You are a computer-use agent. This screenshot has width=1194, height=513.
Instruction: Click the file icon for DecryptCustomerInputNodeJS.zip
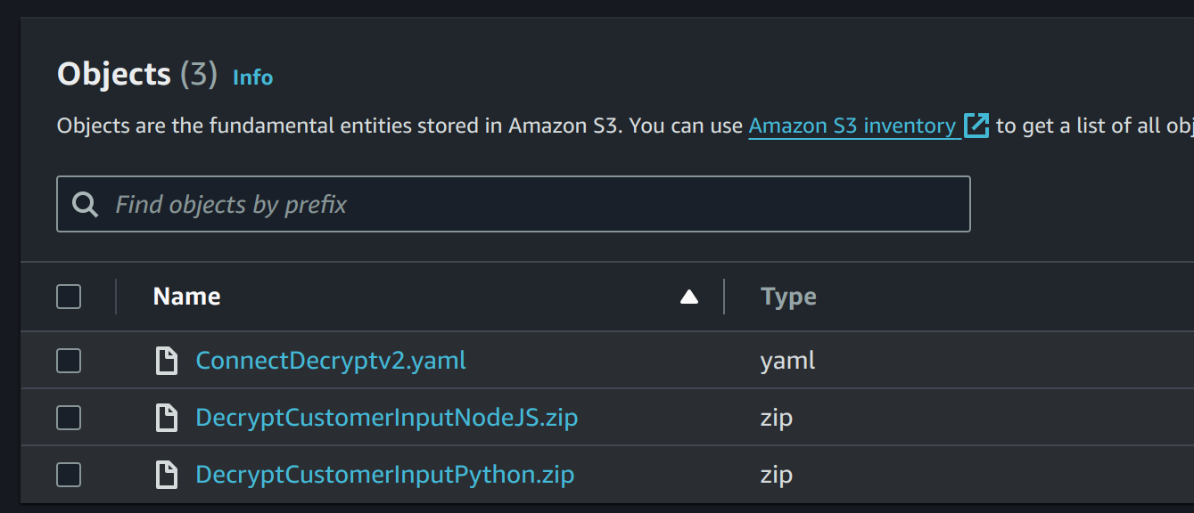pyautogui.click(x=167, y=418)
